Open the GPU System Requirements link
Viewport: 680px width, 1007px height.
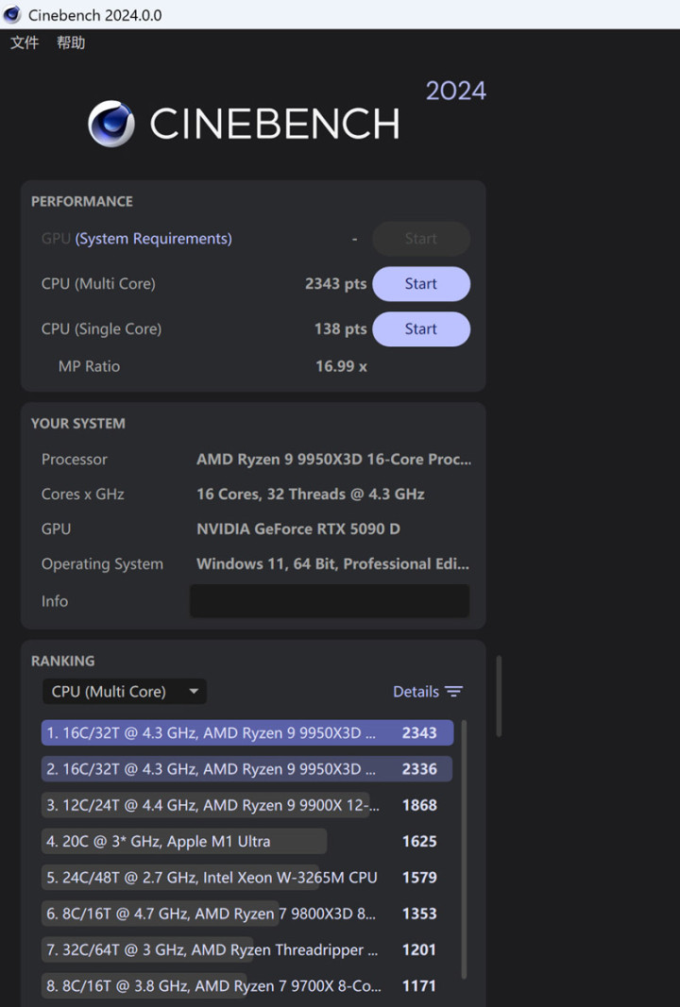[x=154, y=239]
